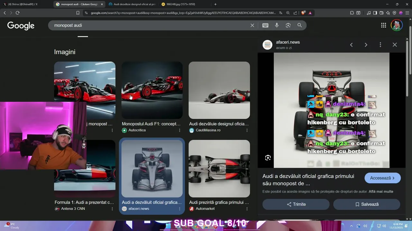Open the browser hamburger menu
The image size is (412, 231).
tap(407, 13)
